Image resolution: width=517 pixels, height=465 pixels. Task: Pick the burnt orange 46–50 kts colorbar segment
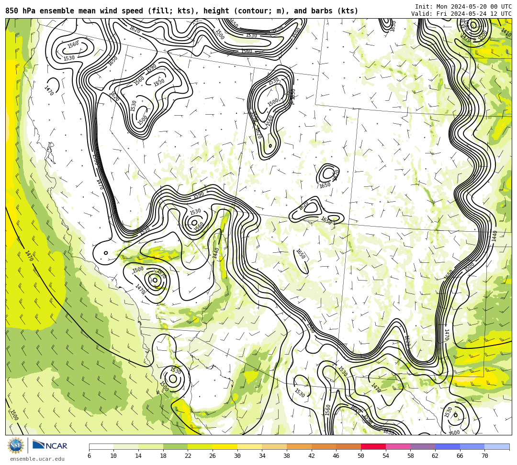pos(348,446)
